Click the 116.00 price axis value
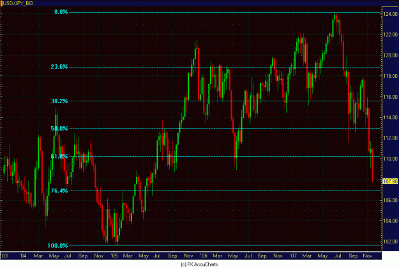 coord(390,97)
